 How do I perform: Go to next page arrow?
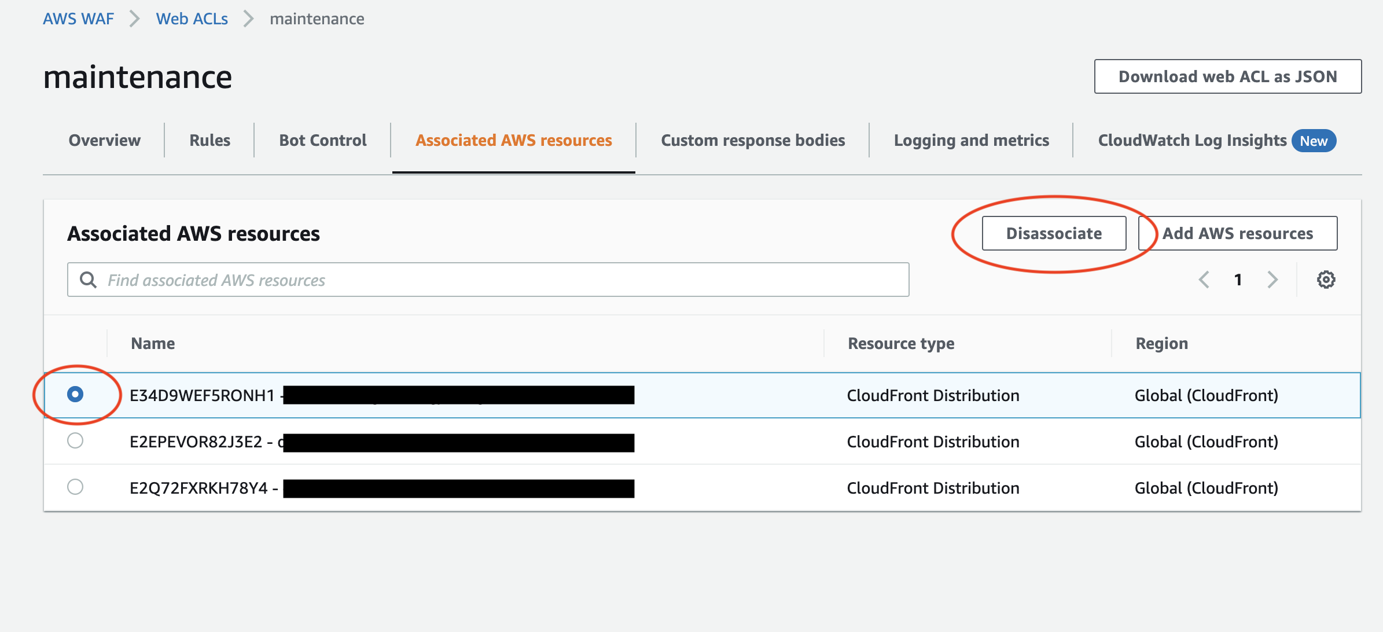click(1272, 280)
